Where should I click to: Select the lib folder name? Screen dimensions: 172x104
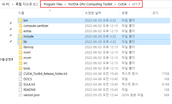25,42
